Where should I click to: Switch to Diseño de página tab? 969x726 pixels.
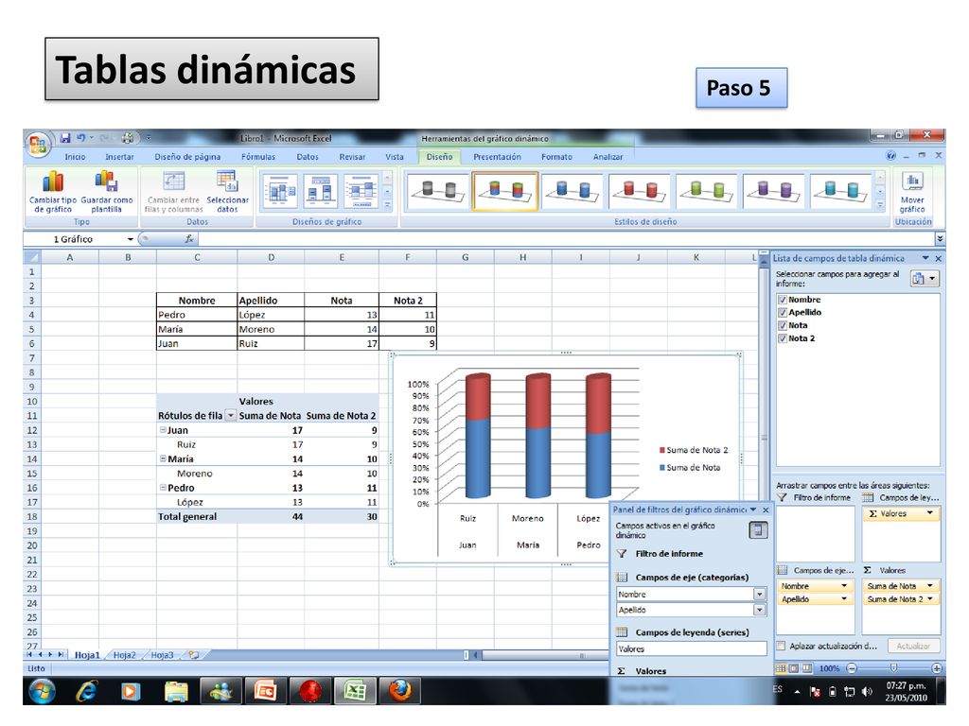[x=187, y=157]
